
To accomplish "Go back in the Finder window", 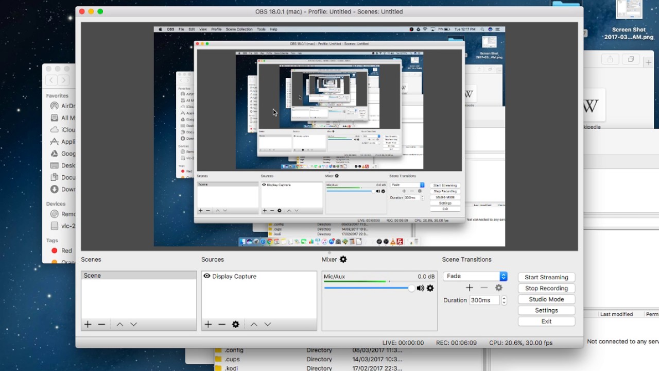I will click(51, 80).
